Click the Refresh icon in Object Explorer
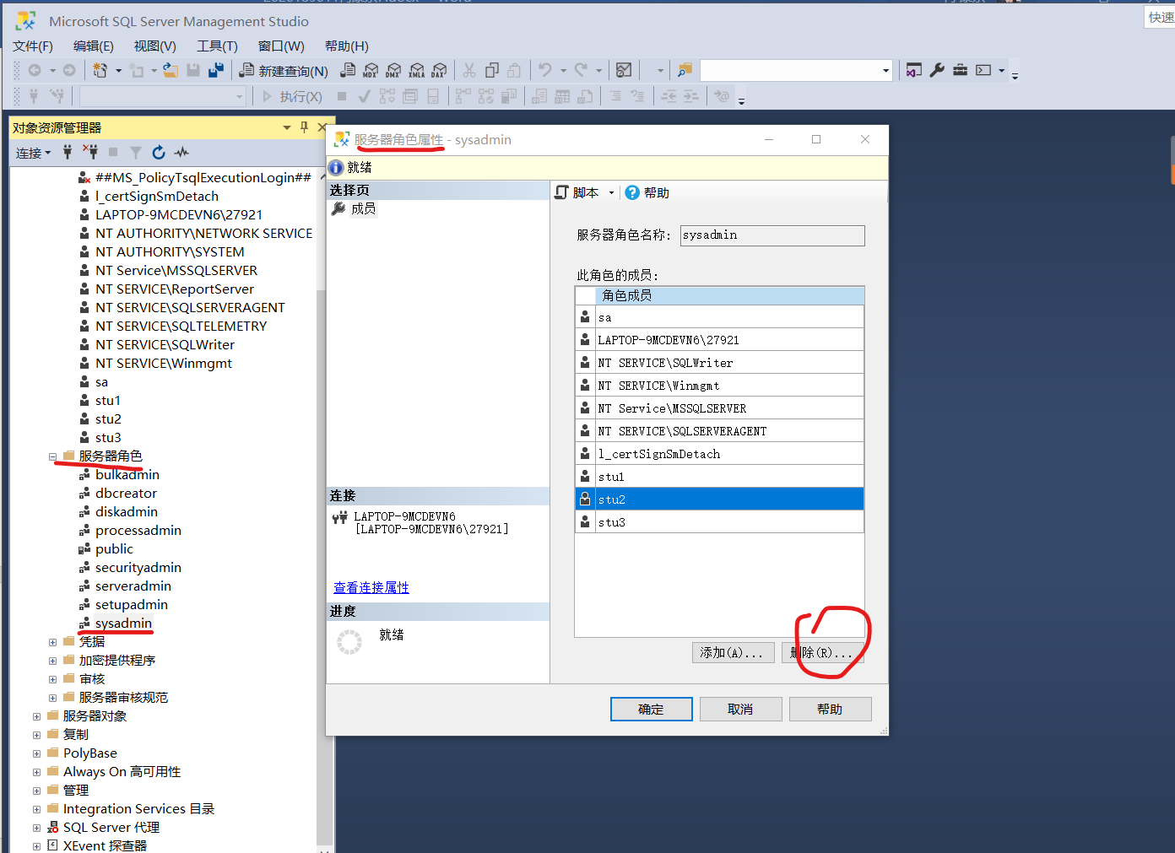1175x853 pixels. pyautogui.click(x=159, y=153)
